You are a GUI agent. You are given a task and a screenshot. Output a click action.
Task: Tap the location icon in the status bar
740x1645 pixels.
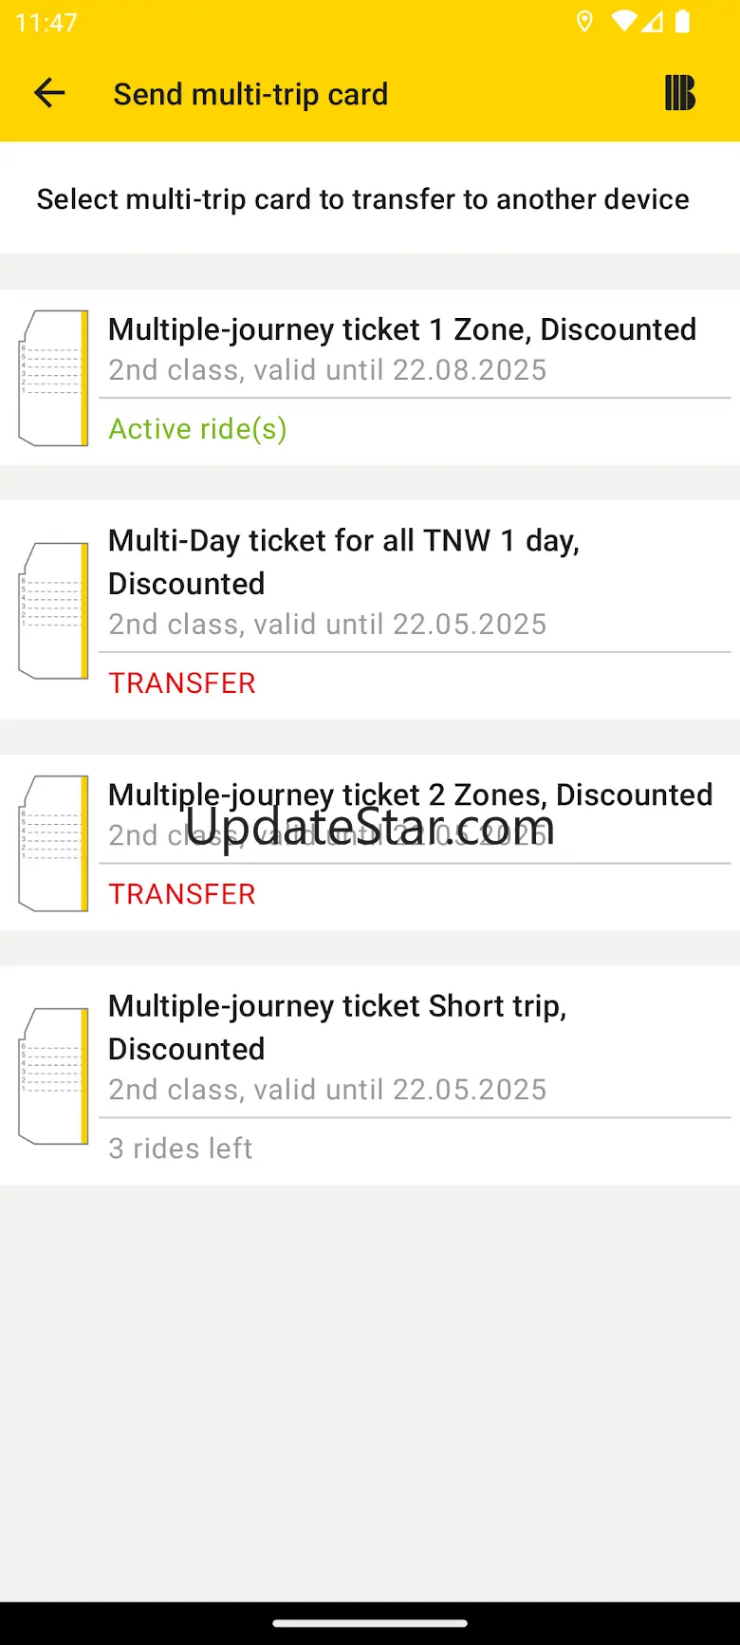pyautogui.click(x=584, y=22)
